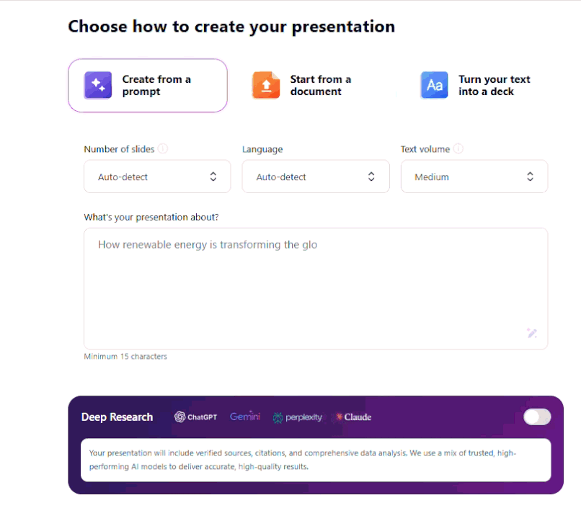Click the purple sparkle prompt icon

pyautogui.click(x=98, y=85)
